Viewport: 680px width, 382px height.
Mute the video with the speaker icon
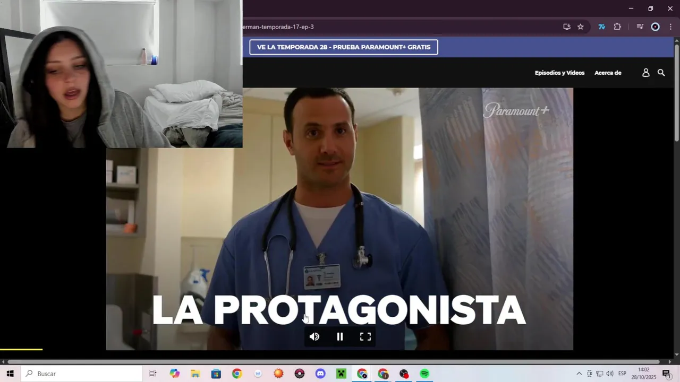coord(314,336)
